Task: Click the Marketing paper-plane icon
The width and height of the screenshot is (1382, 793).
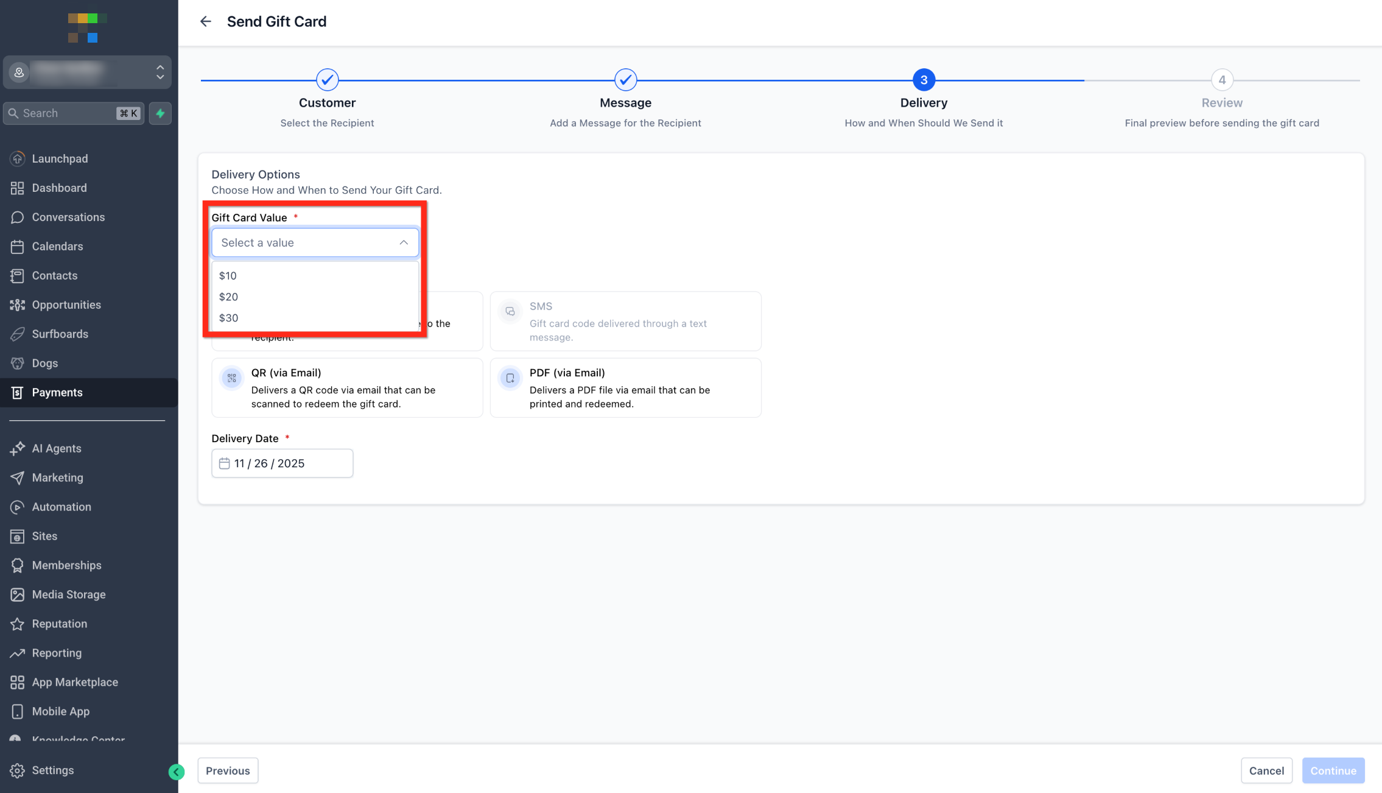Action: click(x=17, y=478)
